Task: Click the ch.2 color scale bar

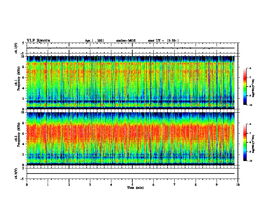Action: 245,142
